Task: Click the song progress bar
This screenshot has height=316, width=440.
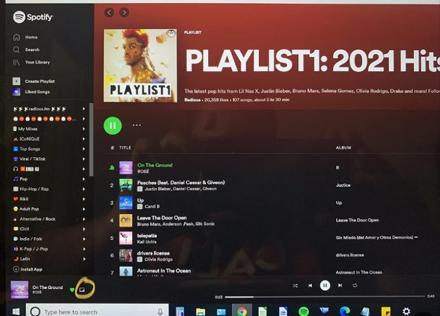Action: 325,296
